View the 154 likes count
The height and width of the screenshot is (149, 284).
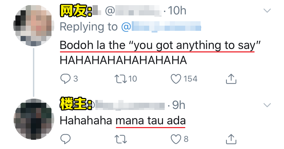coord(190,79)
